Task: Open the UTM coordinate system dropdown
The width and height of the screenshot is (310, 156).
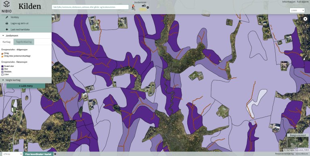Action: 12,154
